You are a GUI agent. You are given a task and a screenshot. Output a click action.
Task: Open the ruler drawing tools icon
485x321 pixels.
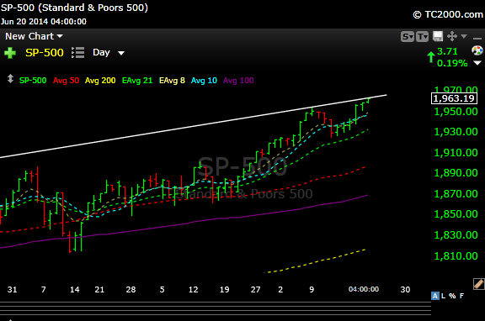478,284
